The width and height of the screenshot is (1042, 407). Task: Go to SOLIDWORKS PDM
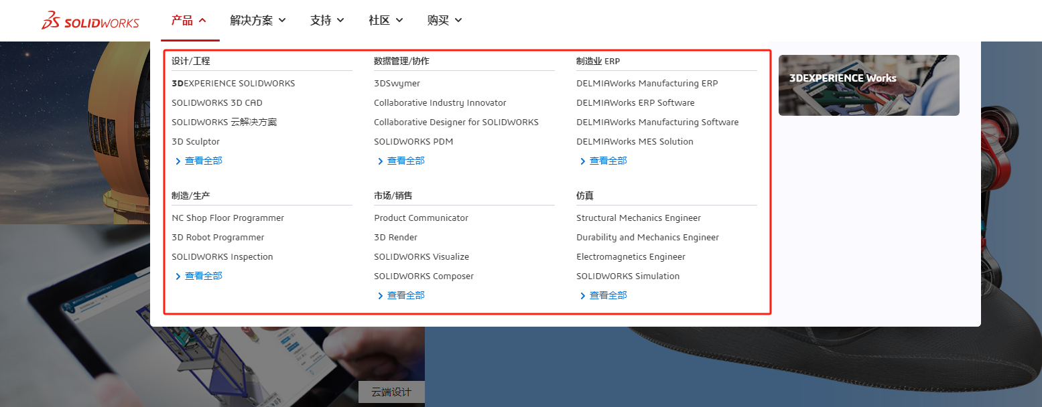tap(414, 142)
